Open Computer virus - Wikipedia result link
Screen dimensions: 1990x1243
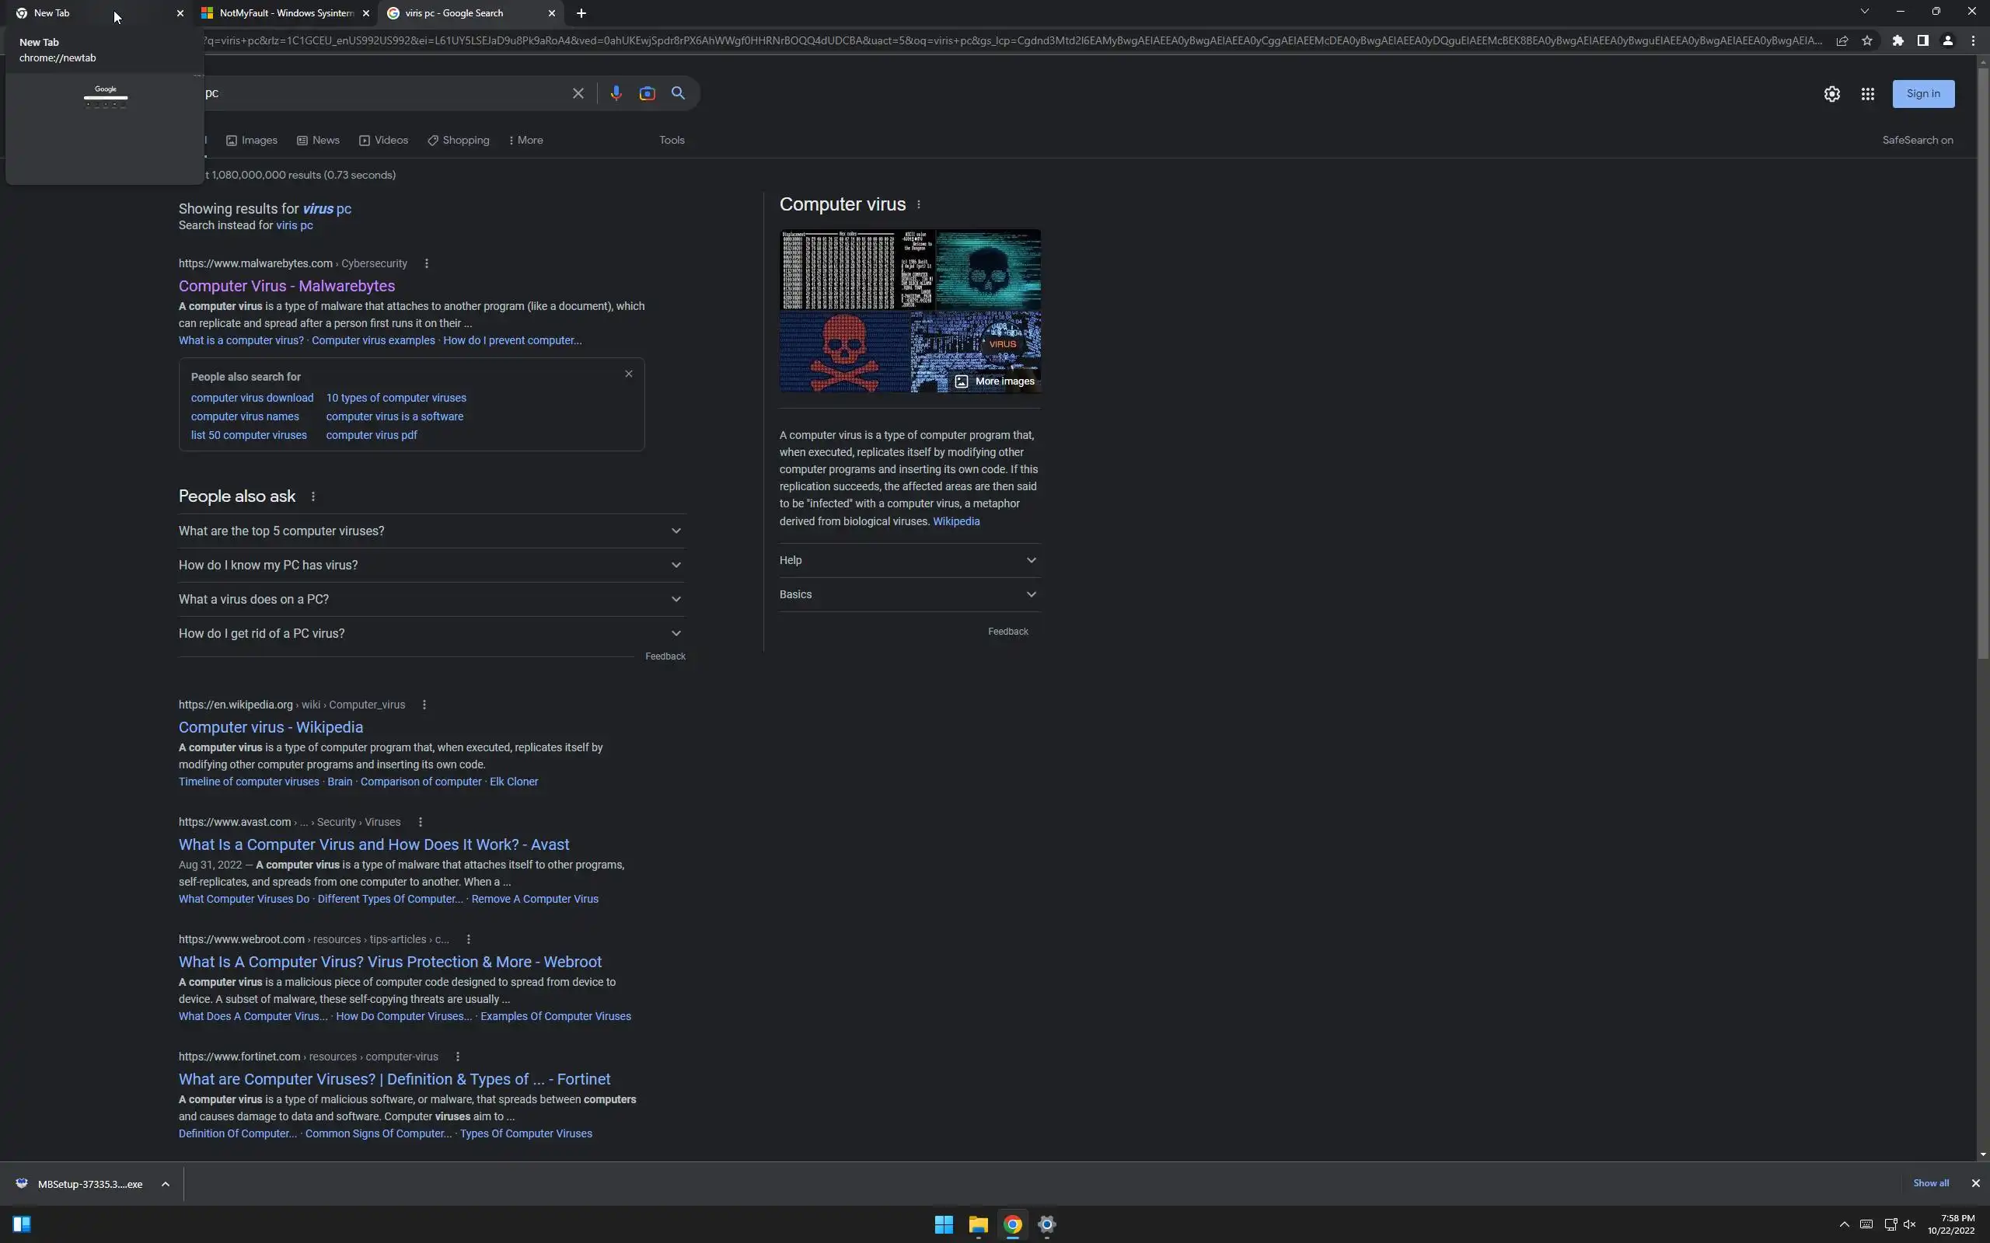(x=271, y=728)
